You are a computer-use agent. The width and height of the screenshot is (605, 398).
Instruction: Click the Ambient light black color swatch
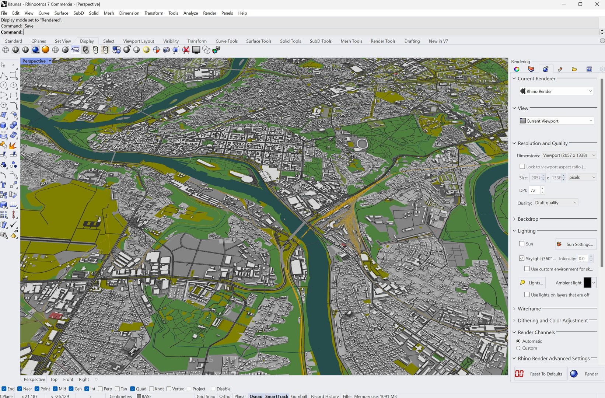pos(587,283)
